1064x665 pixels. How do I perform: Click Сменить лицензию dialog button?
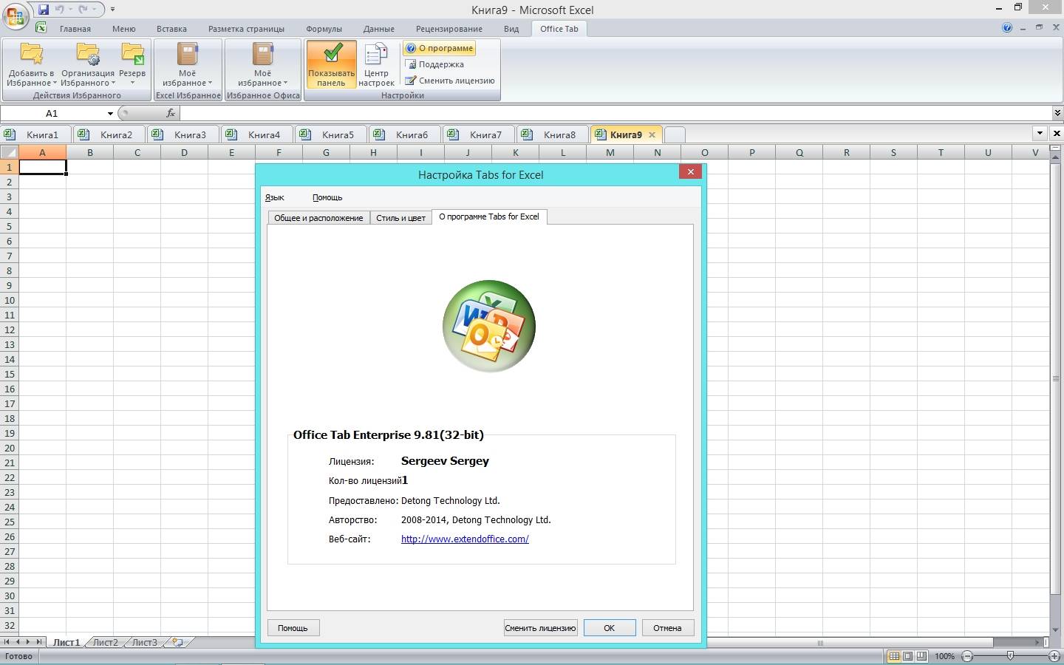[x=540, y=628]
